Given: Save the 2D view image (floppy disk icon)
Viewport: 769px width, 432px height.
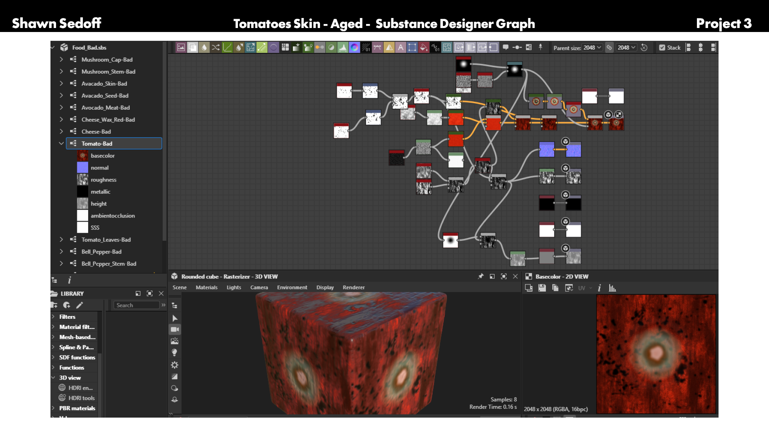Looking at the screenshot, I should 542,288.
